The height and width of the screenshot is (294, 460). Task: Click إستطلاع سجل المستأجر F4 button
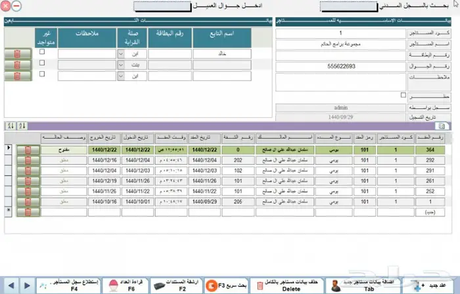pos(68,285)
